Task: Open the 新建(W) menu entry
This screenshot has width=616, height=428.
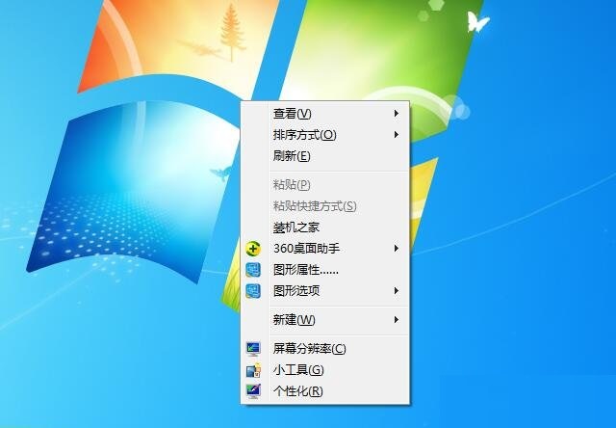Action: coord(325,320)
